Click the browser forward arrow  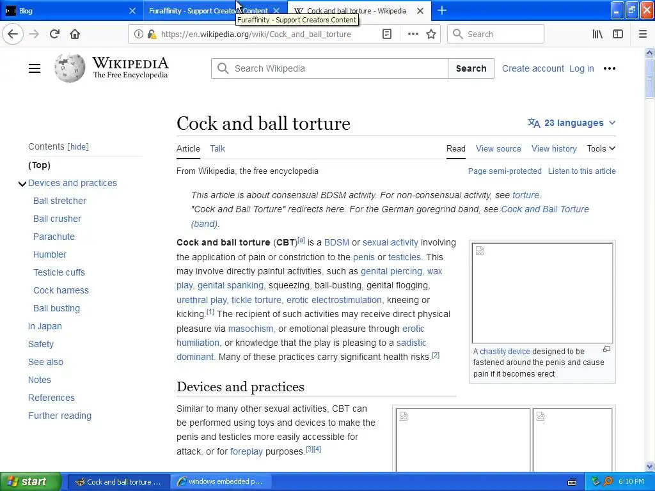tap(34, 34)
